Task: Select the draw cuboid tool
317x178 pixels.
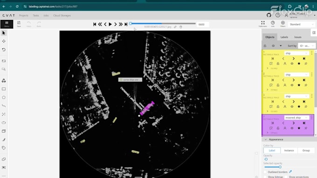Action: pos(4,131)
